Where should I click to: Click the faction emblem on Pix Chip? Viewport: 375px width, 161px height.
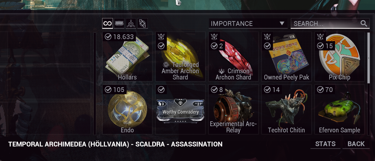coord(320,37)
